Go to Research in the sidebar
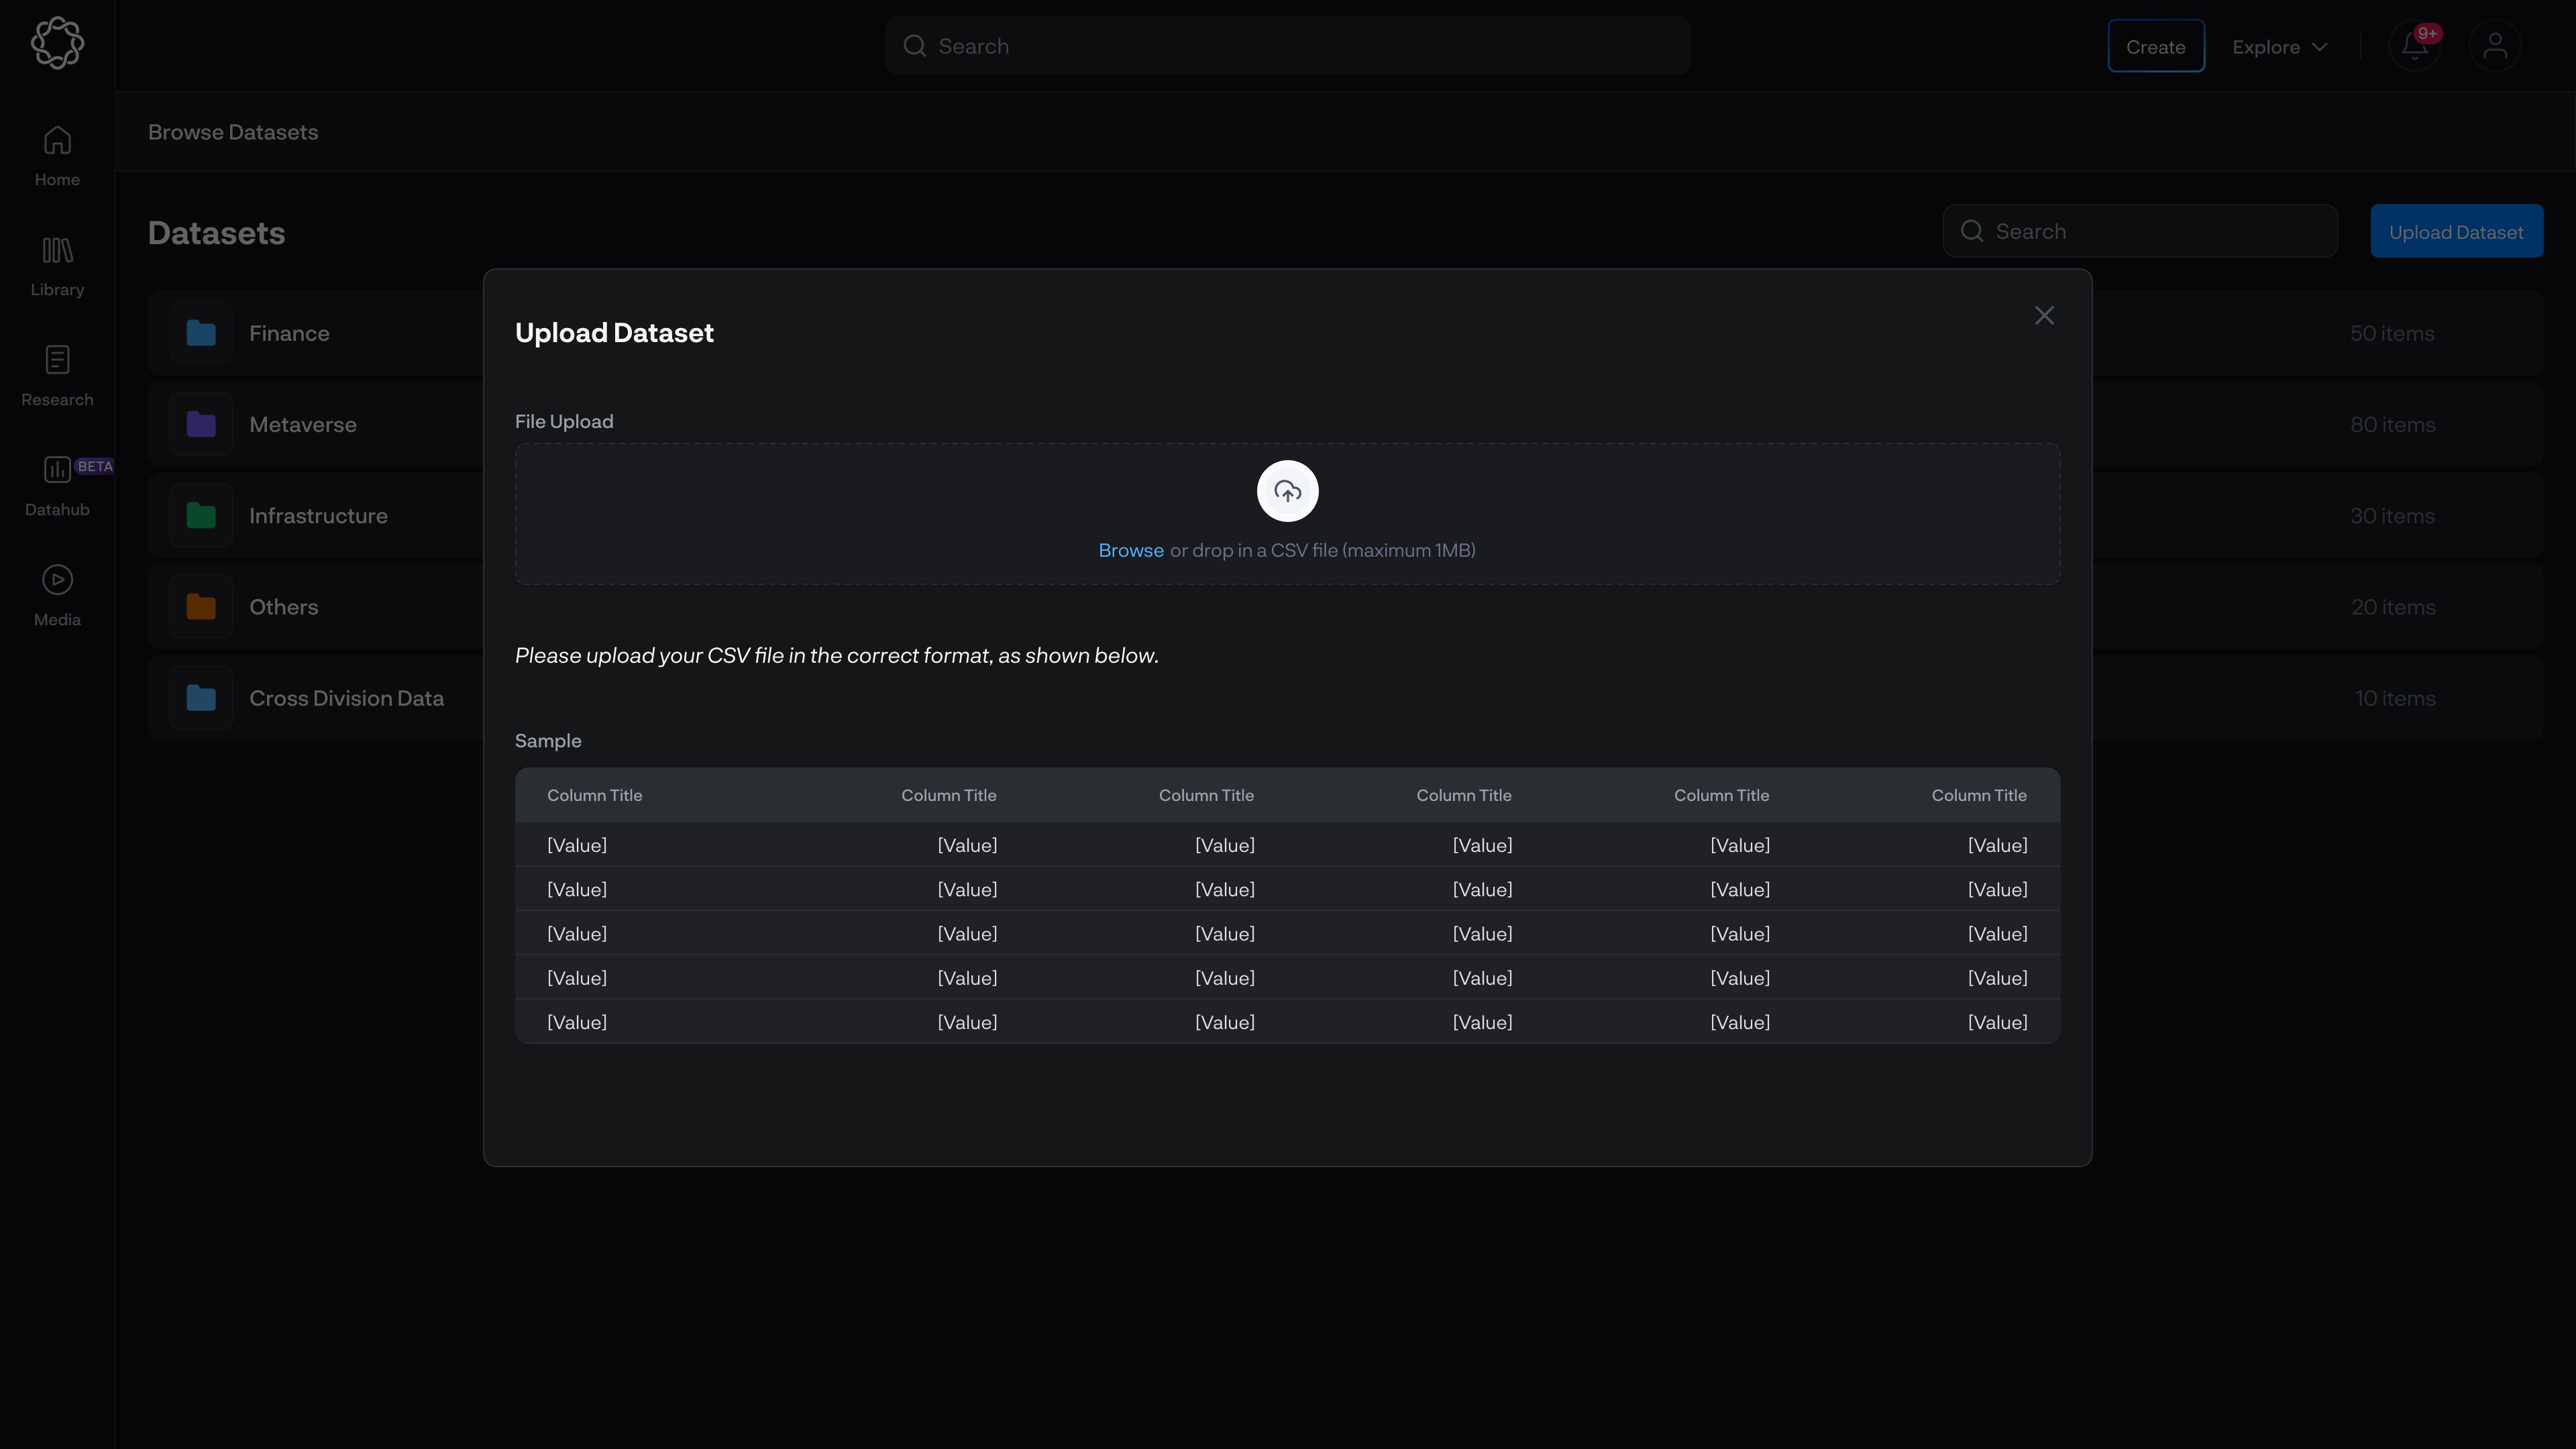 tap(57, 376)
